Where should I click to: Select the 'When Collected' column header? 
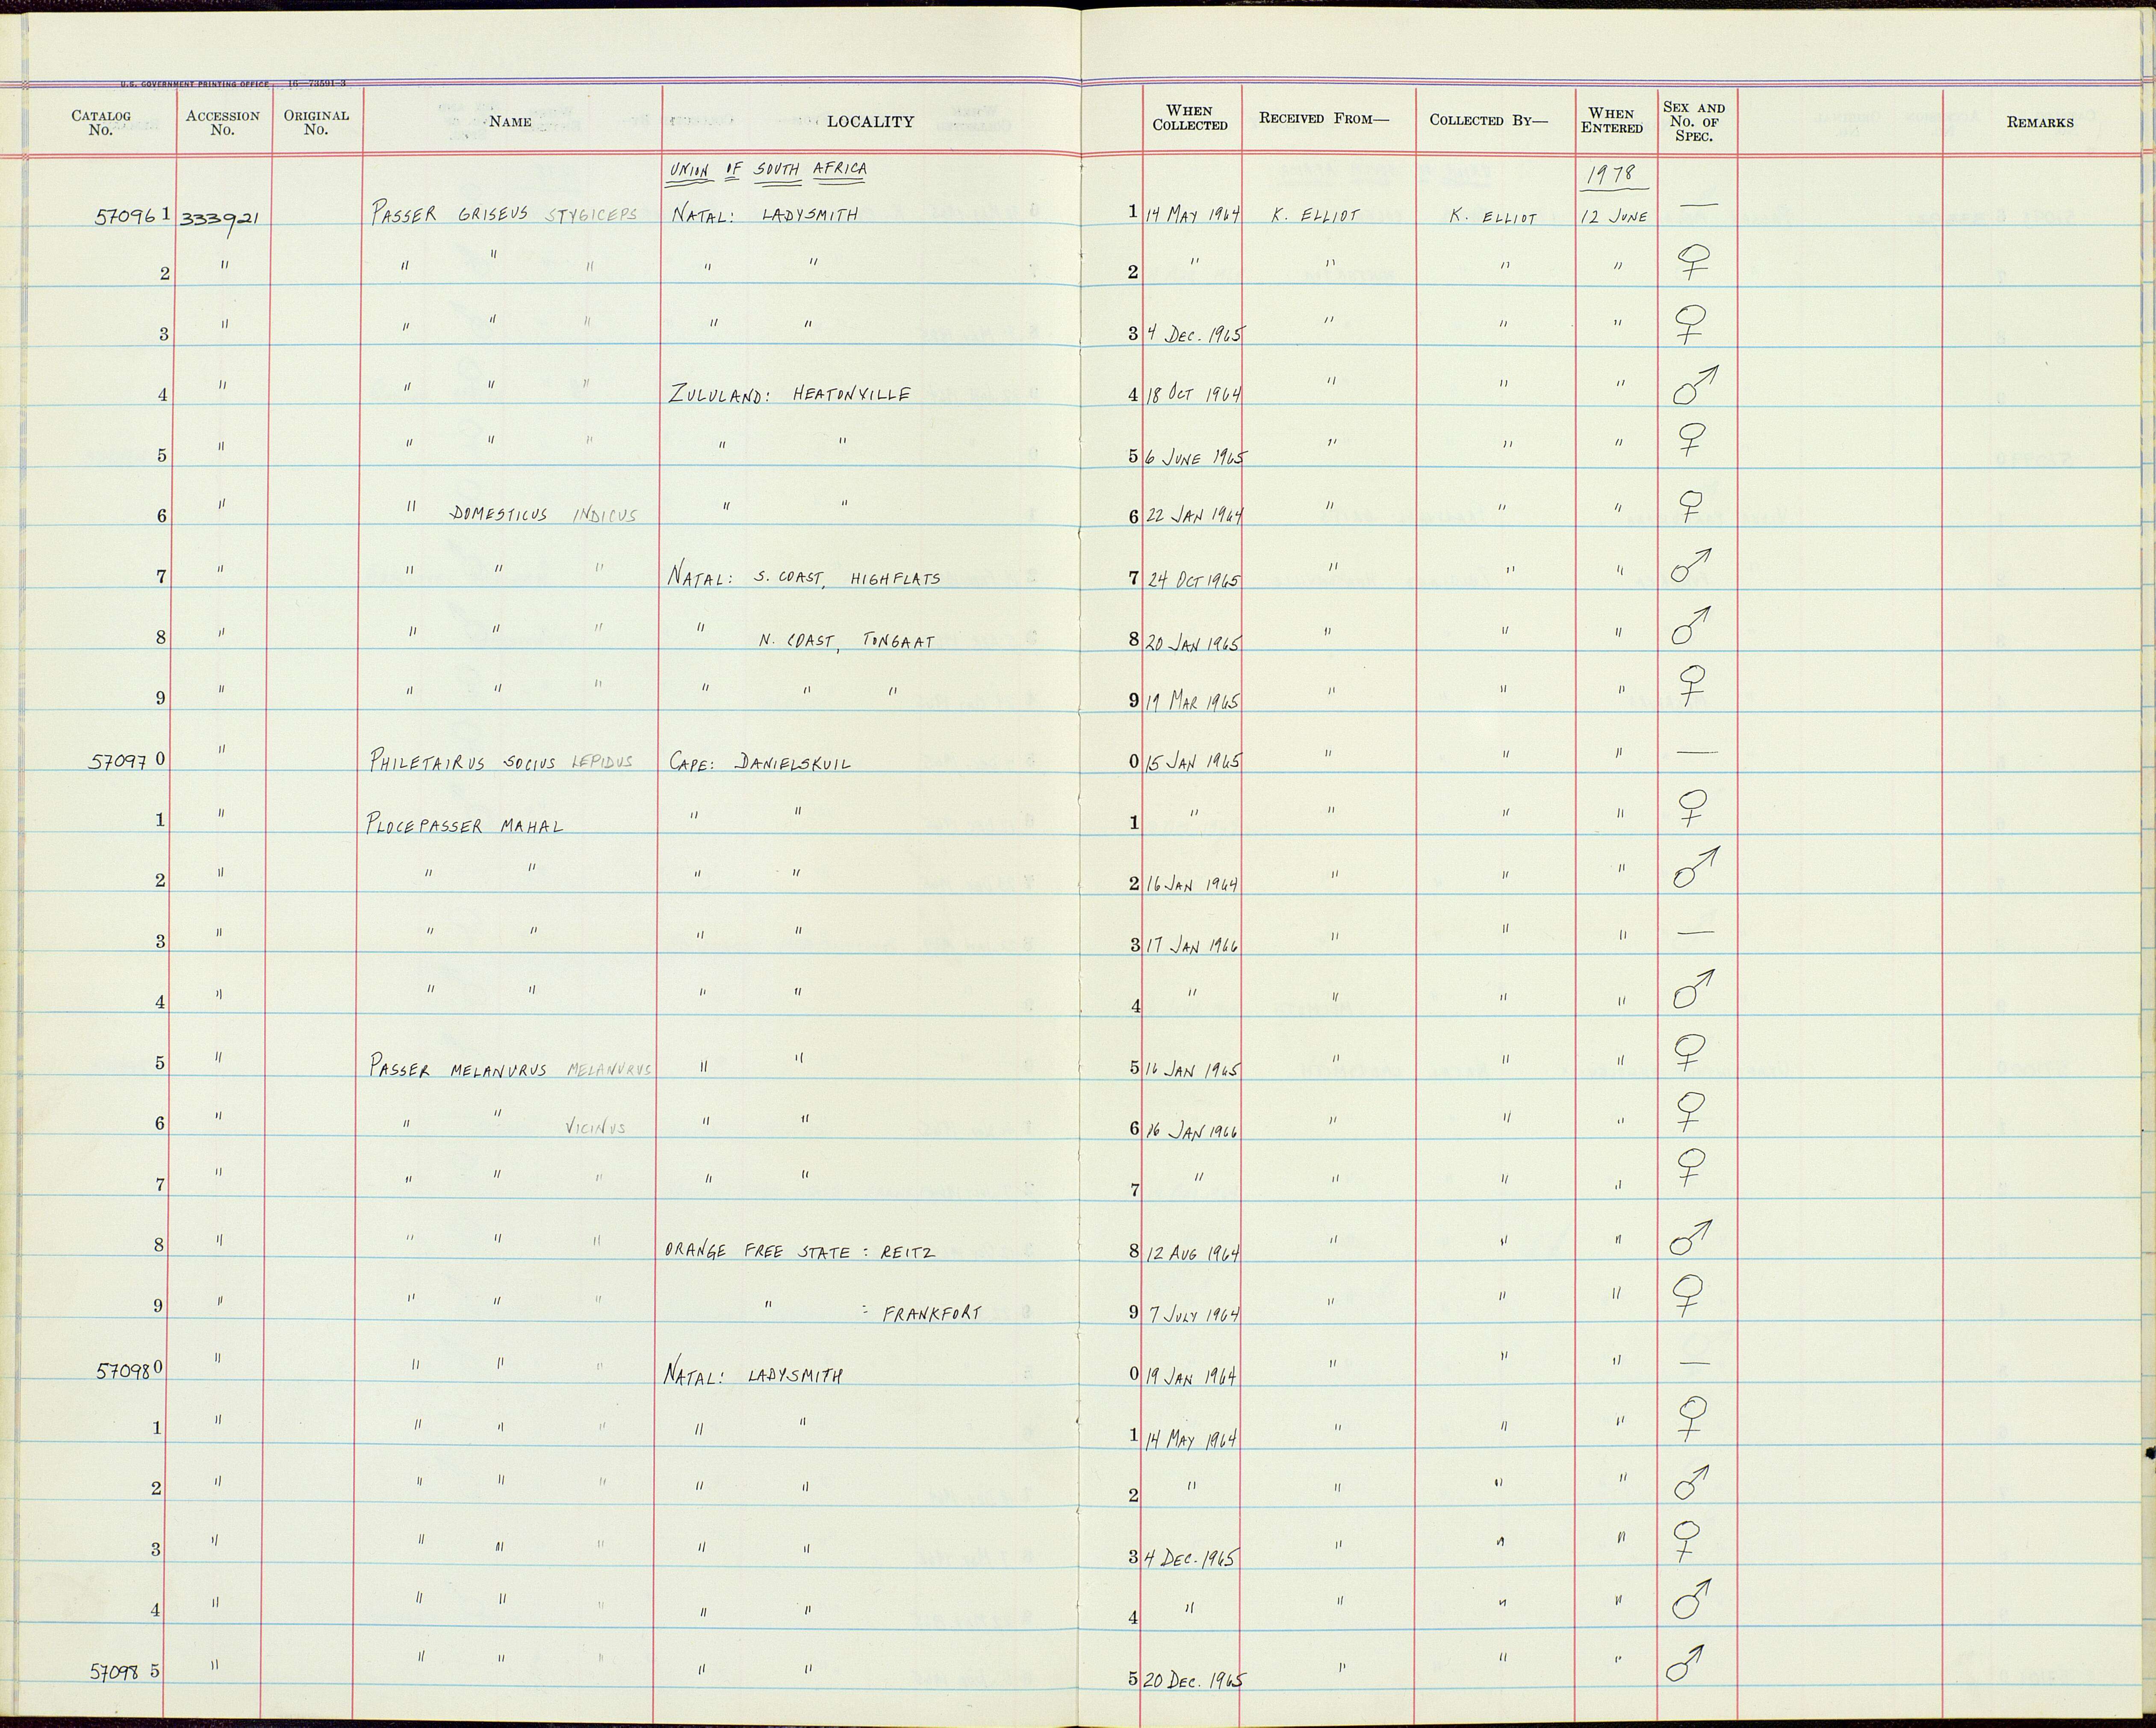point(1190,118)
